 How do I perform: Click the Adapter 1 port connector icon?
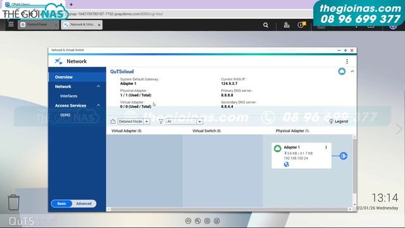pos(343,156)
